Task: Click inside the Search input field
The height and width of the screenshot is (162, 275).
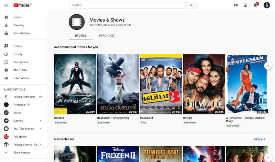Action: click(x=127, y=5)
